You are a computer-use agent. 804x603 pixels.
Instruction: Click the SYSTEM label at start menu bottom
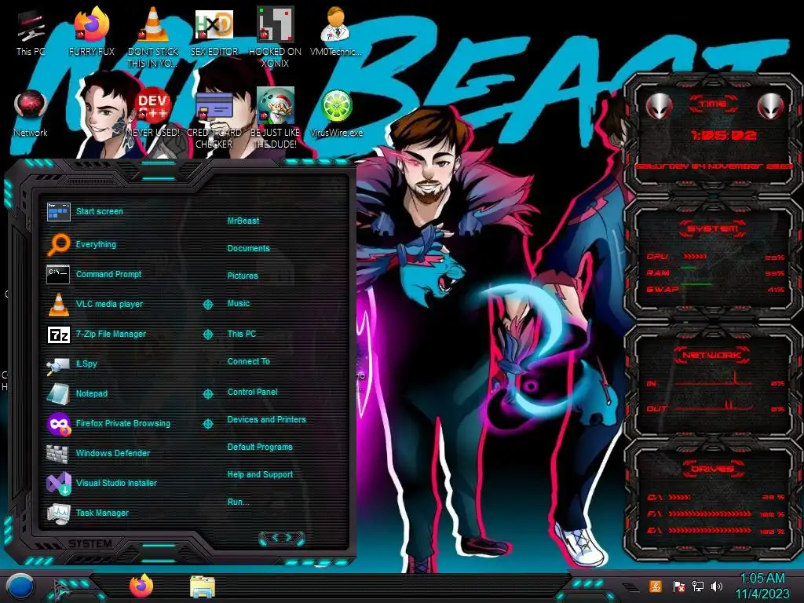(90, 543)
